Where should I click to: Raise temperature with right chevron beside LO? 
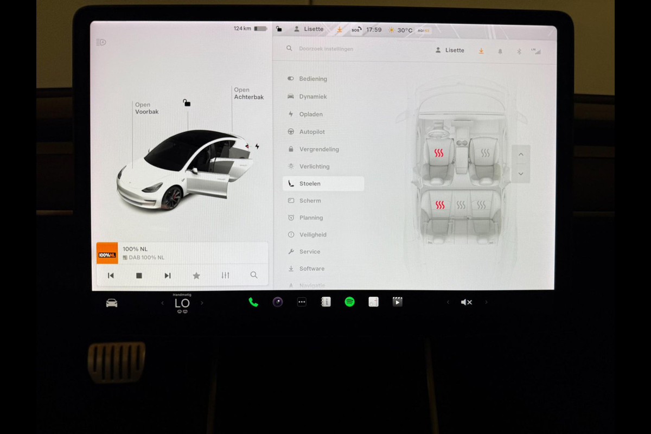[202, 303]
